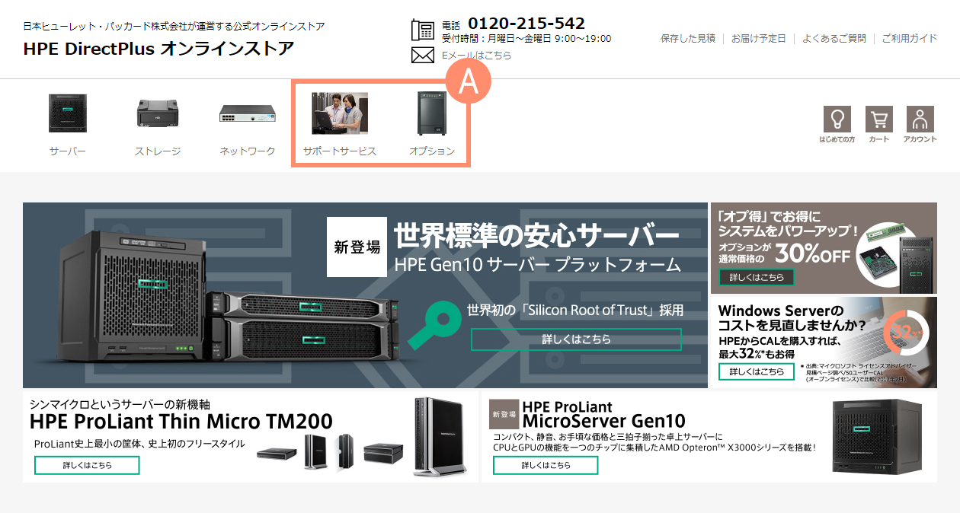Click the 世界標準の安心サーバー banner headline
This screenshot has width=960, height=513.
(536, 236)
